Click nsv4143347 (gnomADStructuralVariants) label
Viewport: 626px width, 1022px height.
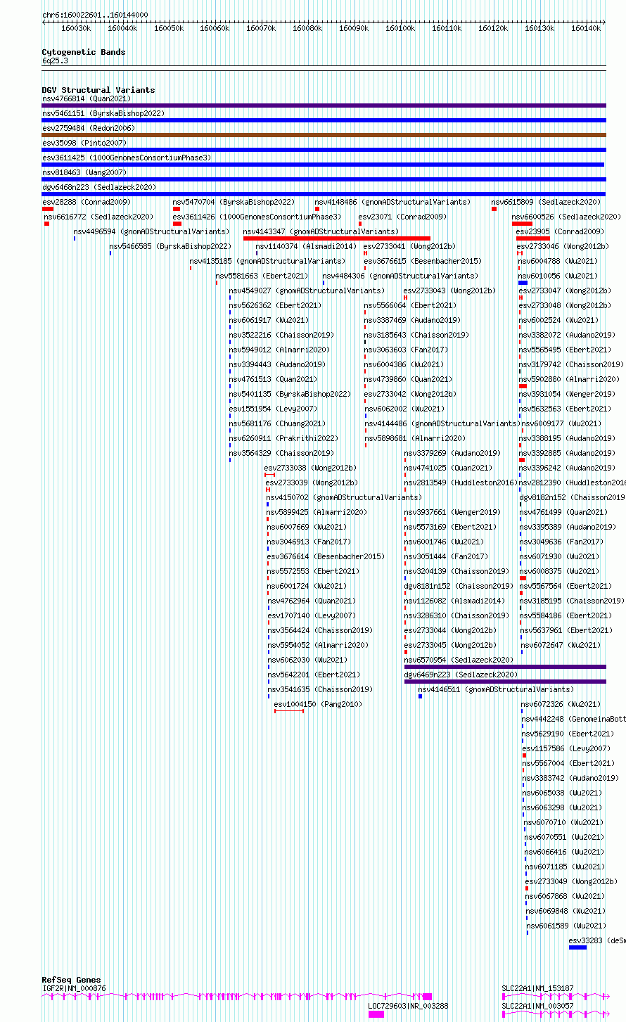(x=321, y=231)
